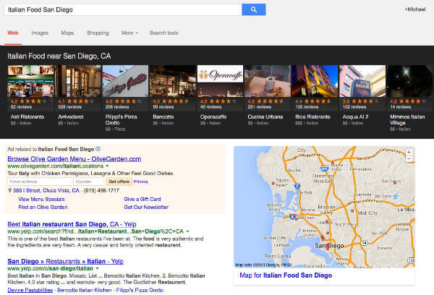Open the Bencotto Italian Kitchen sublink
The width and height of the screenshot is (434, 295).
(x=85, y=290)
